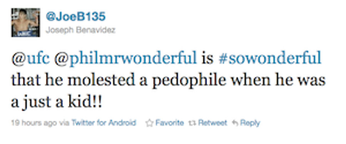Click the Favorite star icon
The height and width of the screenshot is (144, 346).
tap(150, 123)
